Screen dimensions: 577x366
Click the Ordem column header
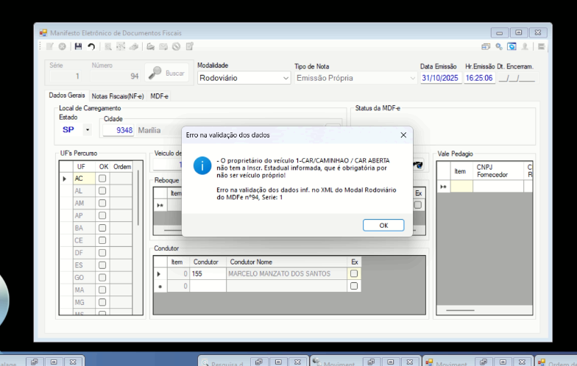[122, 167]
